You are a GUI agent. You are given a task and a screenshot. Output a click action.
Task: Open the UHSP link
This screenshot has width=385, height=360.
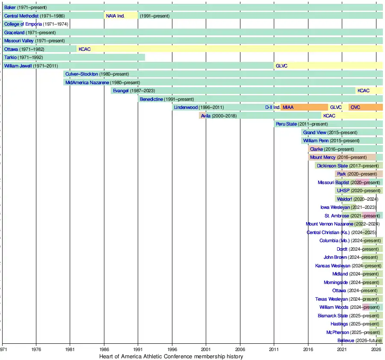pyautogui.click(x=343, y=190)
